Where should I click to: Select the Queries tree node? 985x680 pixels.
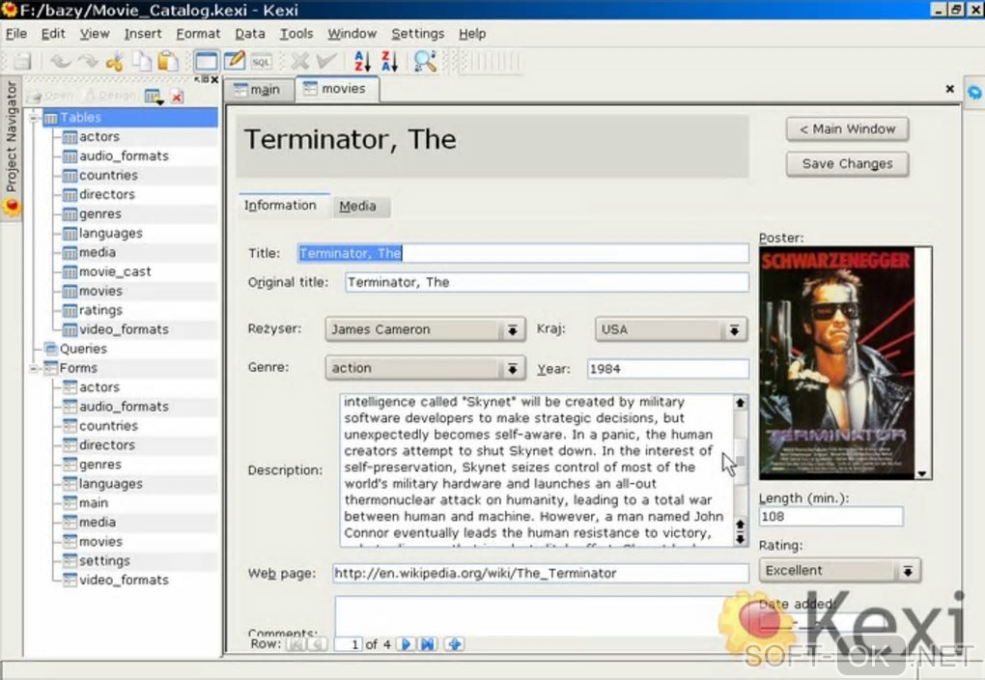83,349
